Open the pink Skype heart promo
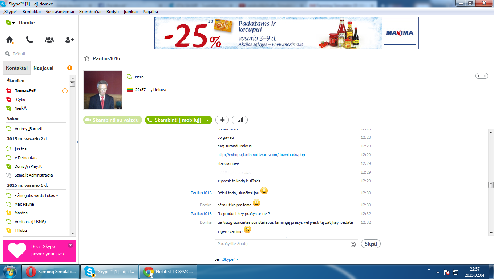Viewport: 494px width, 279px height. (x=39, y=250)
